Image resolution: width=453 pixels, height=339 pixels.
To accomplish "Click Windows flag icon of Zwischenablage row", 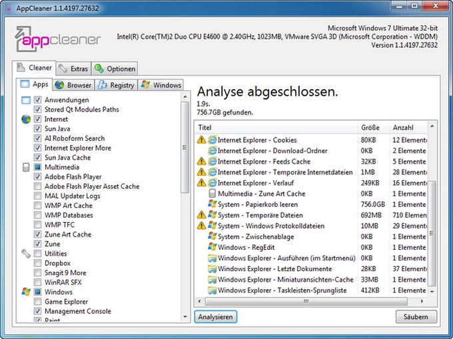I will tap(213, 237).
